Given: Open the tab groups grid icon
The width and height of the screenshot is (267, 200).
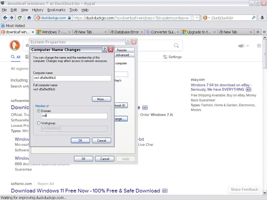Looking at the screenshot, I should pos(264,32).
